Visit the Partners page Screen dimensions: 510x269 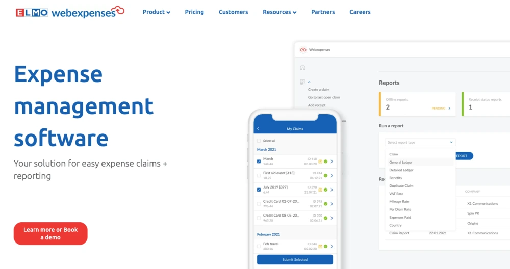click(323, 12)
